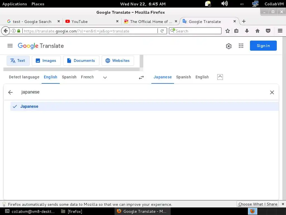
Task: Bookmark this page with the star
Action: (227, 31)
